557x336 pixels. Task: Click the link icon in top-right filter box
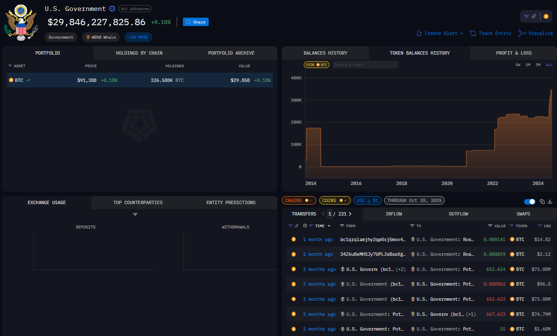point(534,16)
